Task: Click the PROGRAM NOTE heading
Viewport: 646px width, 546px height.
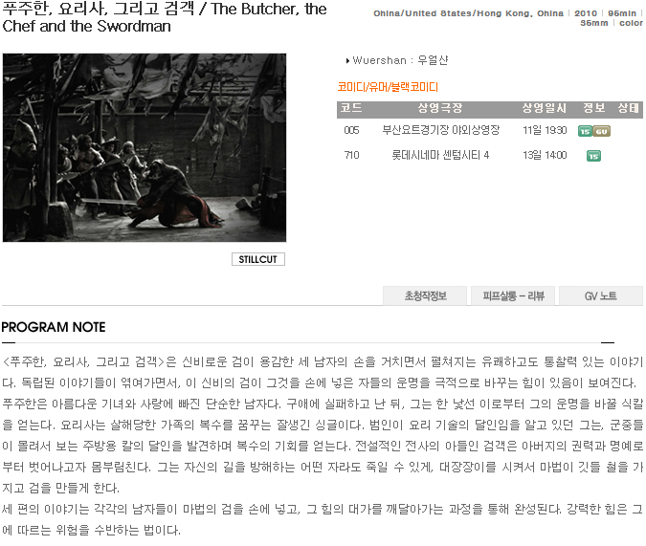Action: click(x=54, y=327)
